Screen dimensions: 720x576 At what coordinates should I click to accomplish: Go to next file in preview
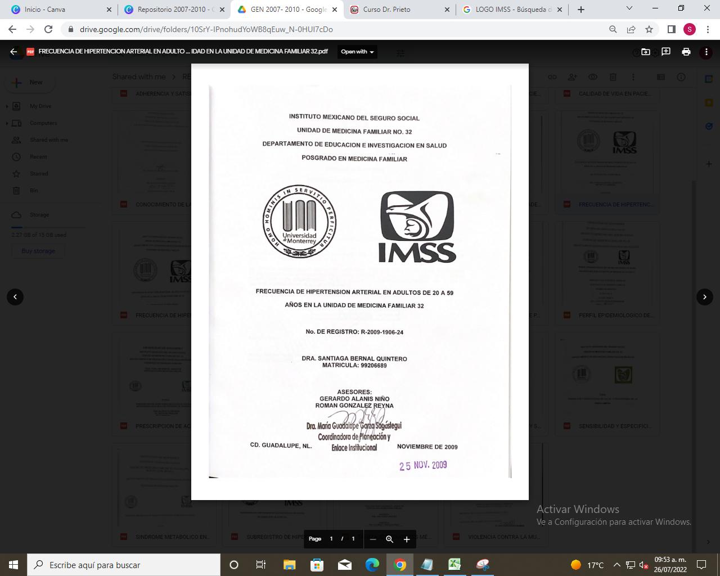point(705,296)
